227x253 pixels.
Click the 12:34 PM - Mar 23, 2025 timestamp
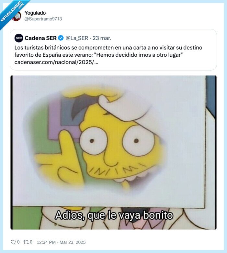pyautogui.click(x=61, y=242)
